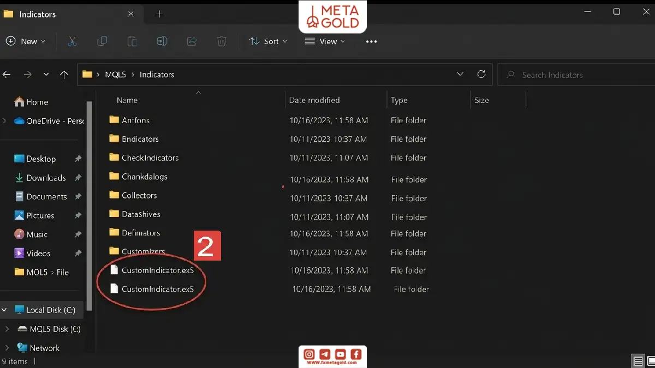Image resolution: width=655 pixels, height=368 pixels.
Task: Switch to large thumbnails view icon
Action: pos(651,361)
